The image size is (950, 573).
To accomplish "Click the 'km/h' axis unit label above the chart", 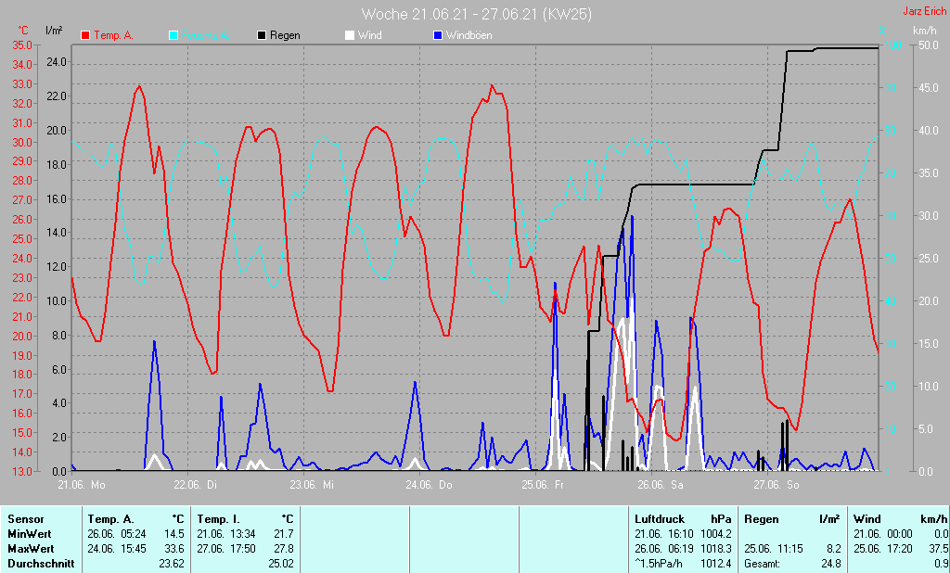I will 925,31.
